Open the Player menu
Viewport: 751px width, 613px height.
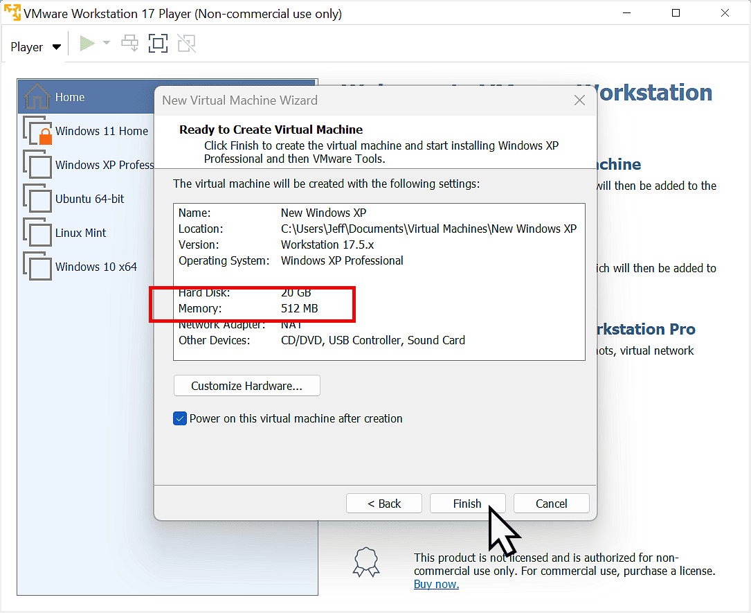[28, 46]
